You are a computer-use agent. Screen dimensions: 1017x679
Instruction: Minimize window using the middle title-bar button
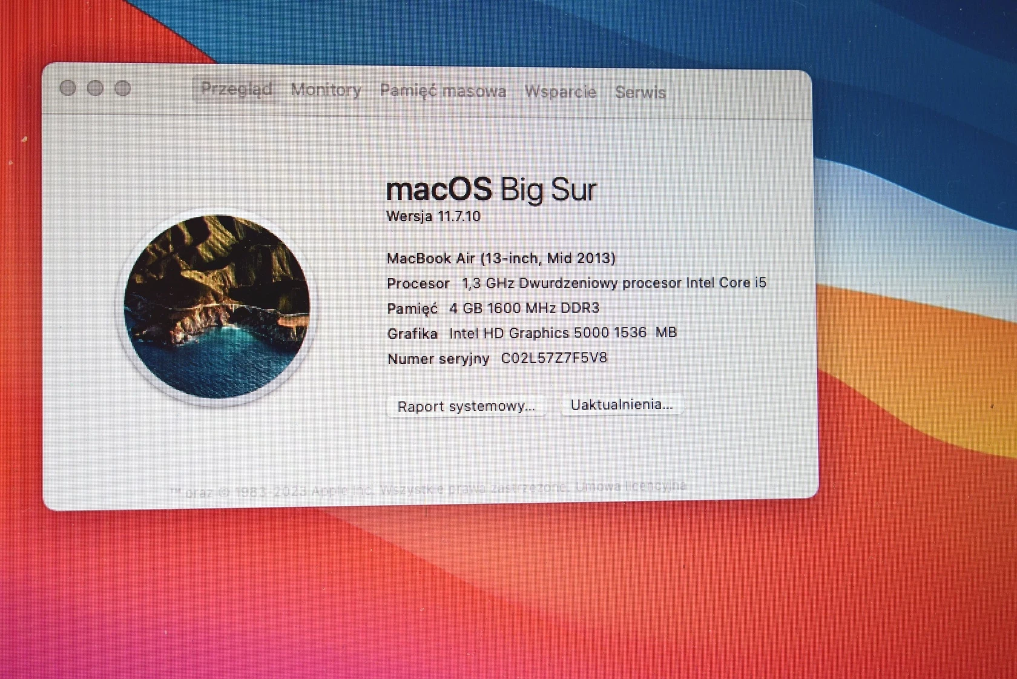tap(95, 88)
